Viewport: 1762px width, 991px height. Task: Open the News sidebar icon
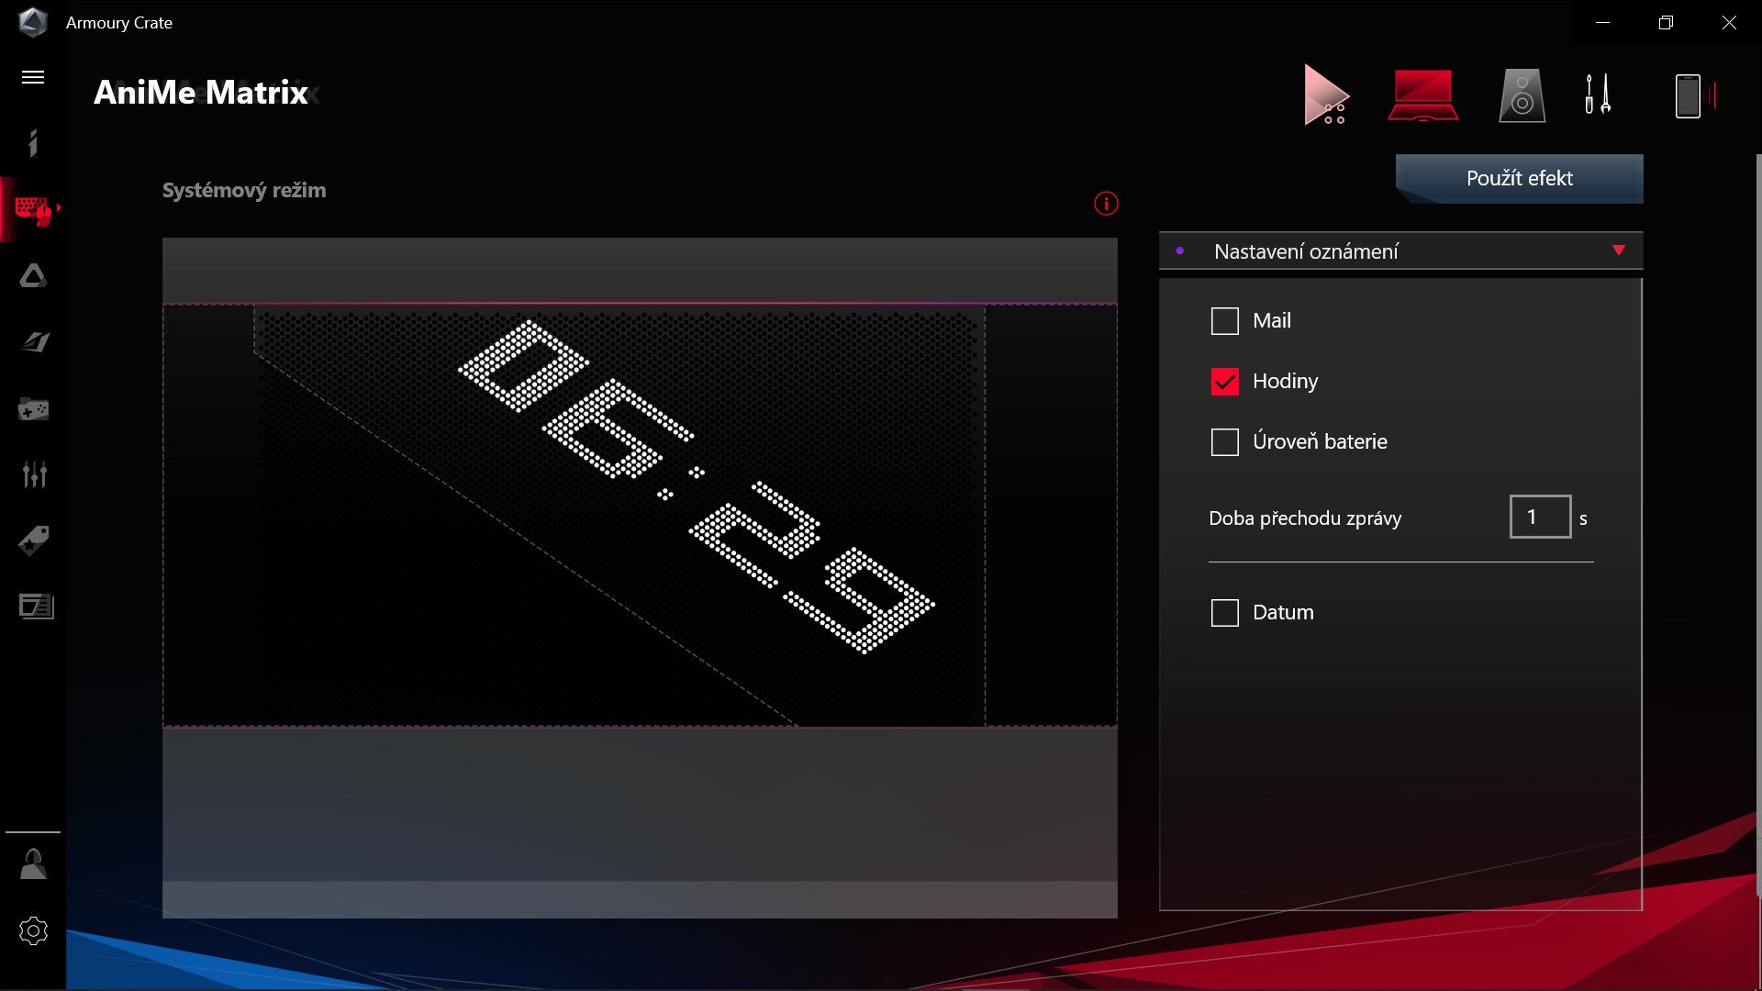[x=36, y=607]
